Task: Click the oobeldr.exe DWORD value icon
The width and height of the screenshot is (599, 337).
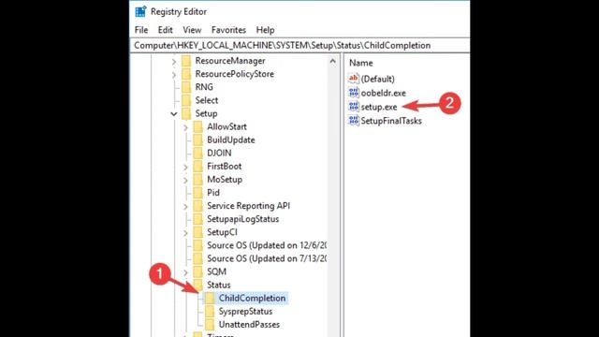Action: pyautogui.click(x=354, y=93)
